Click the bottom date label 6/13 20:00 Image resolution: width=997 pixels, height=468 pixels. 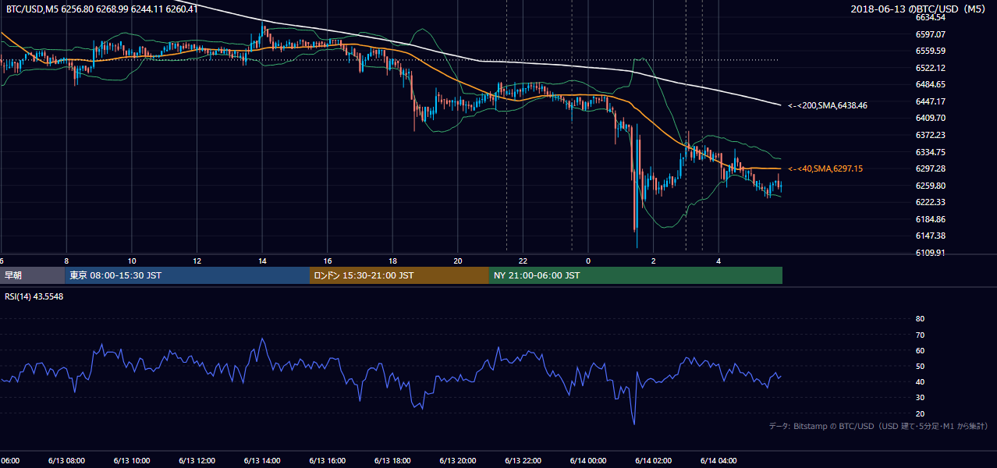458,461
